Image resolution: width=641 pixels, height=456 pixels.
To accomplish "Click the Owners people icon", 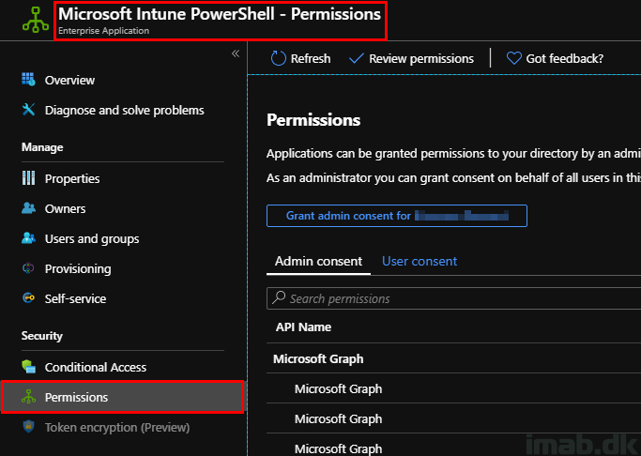I will point(28,208).
